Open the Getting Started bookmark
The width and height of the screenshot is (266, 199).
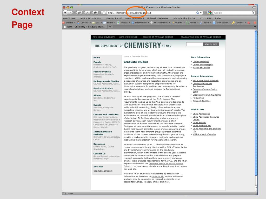click(114, 18)
